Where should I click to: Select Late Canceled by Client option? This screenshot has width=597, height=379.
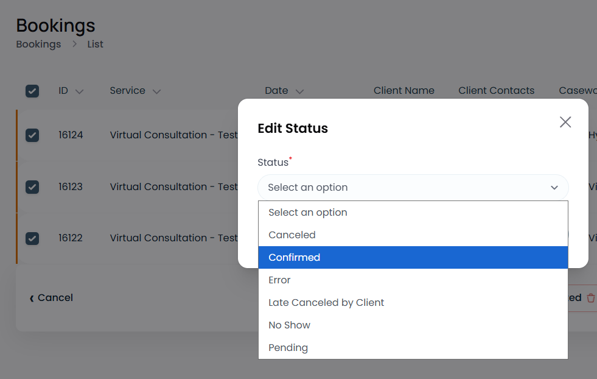pyautogui.click(x=413, y=302)
